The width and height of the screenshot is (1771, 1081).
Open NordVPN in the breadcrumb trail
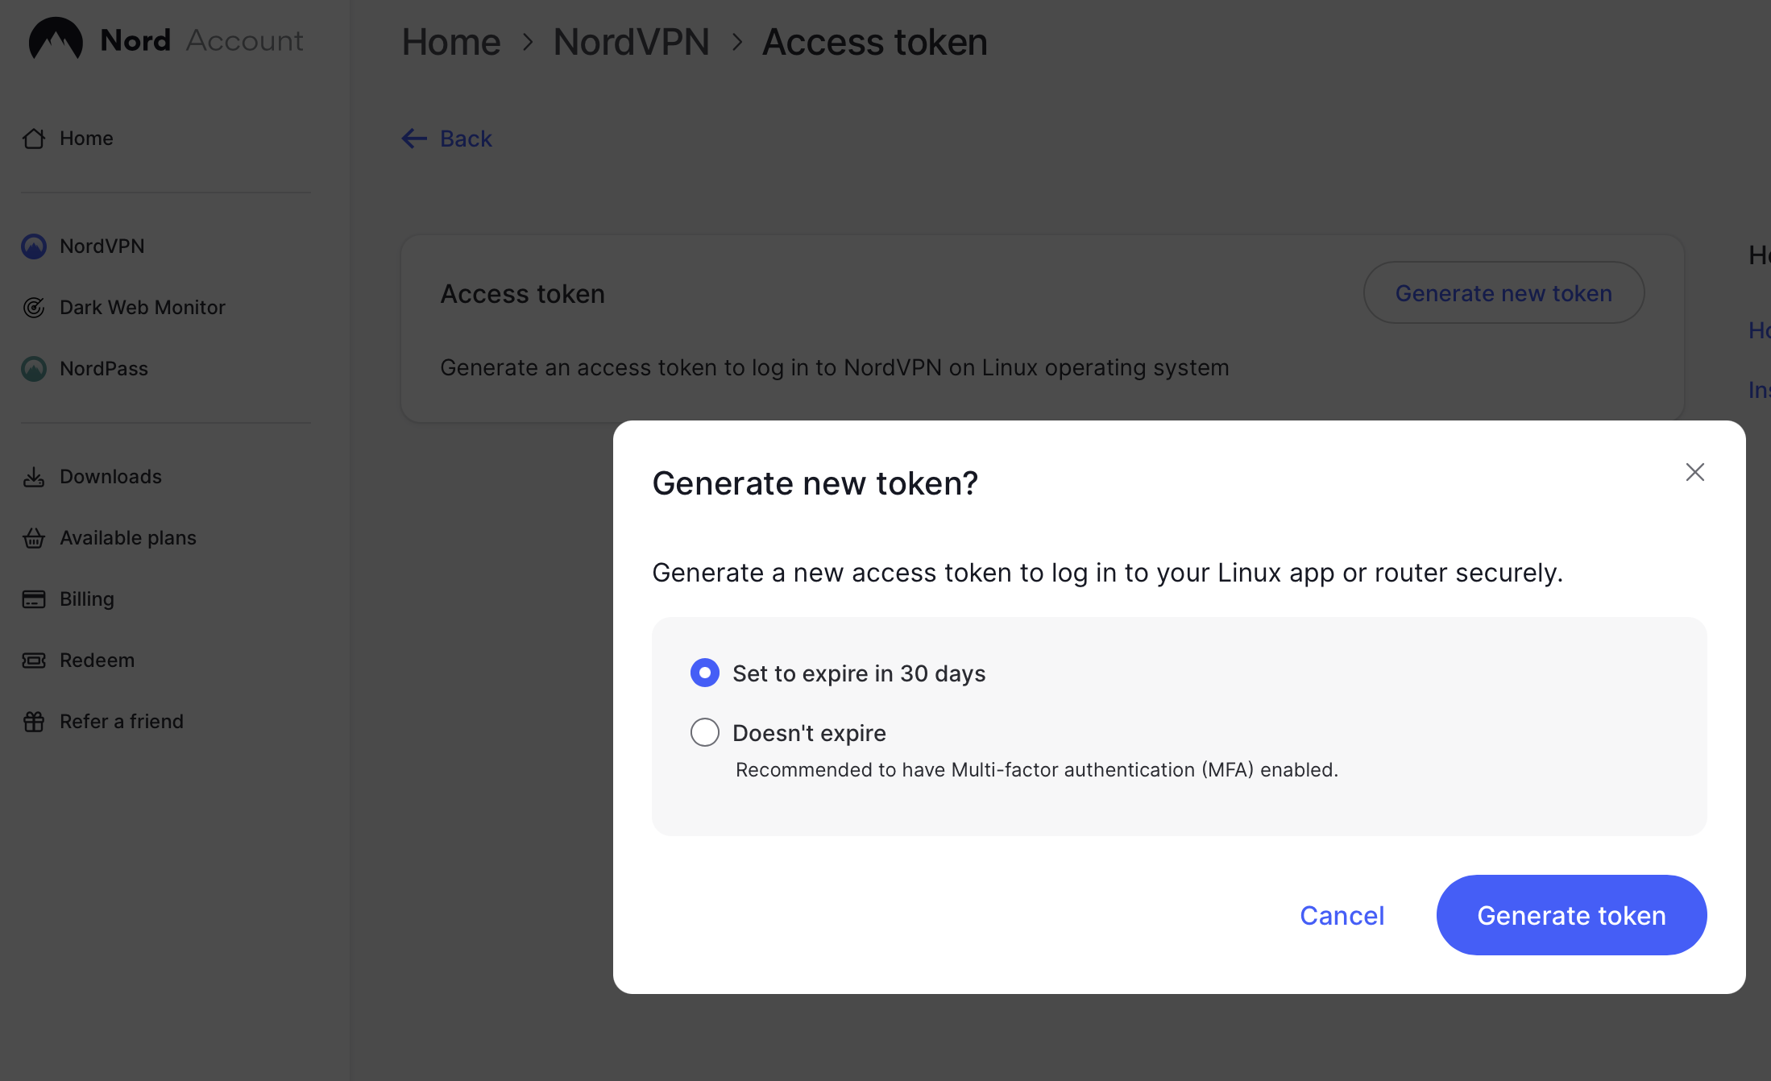631,42
